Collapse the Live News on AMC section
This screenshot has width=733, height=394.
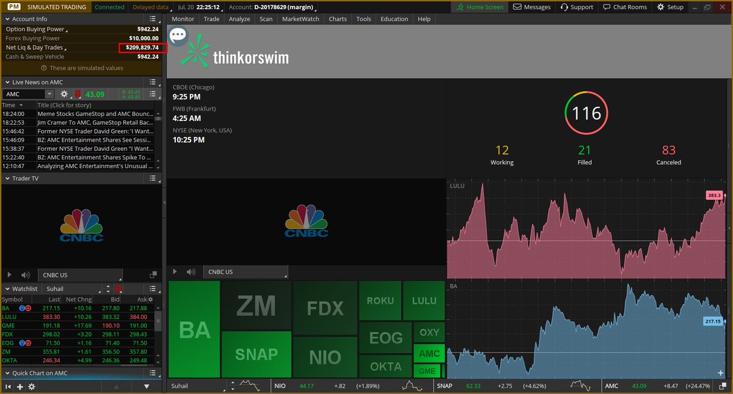(7, 82)
